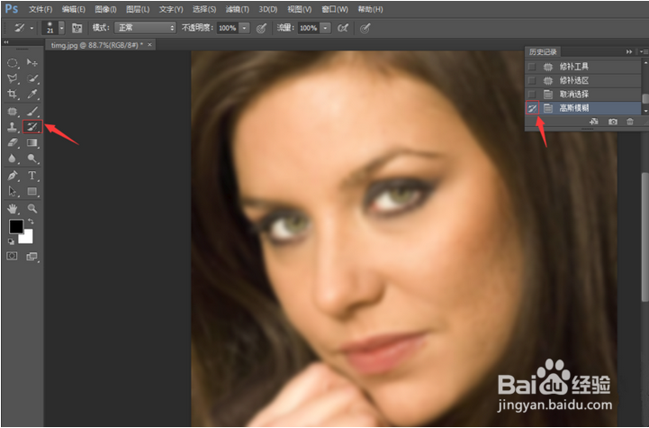Select the Eyedropper tool
This screenshot has height=428, width=649.
[32, 94]
